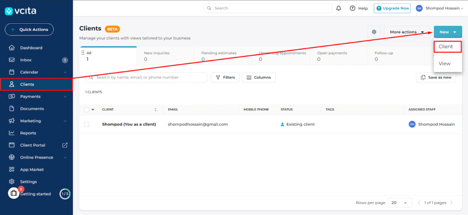Open Client Portal external link
This screenshot has width=468, height=215.
click(x=65, y=145)
